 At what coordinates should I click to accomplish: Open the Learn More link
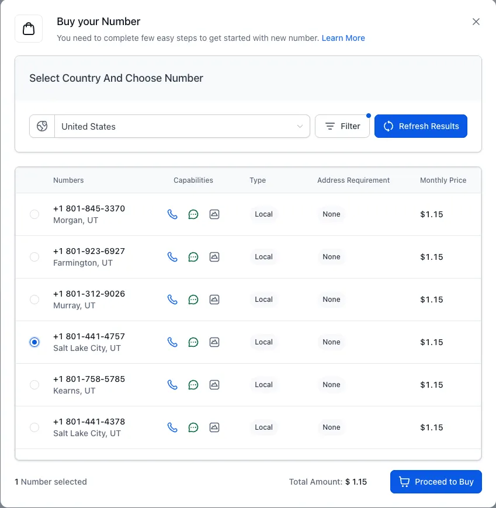(x=343, y=38)
